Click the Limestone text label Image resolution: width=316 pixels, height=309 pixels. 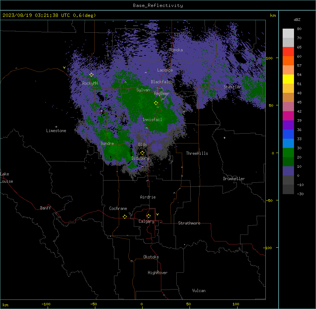click(x=56, y=131)
